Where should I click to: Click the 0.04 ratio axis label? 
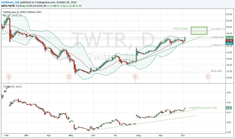(x=229, y=92)
